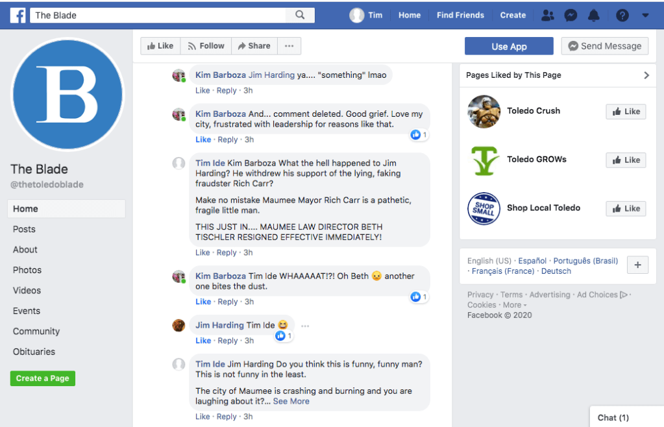Viewport: 664px width, 427px height.
Task: Open the more options ellipsis menu
Action: (289, 46)
